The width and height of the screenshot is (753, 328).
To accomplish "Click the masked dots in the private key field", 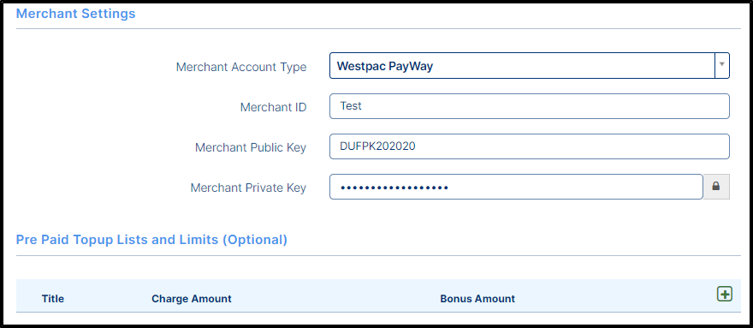I will (x=394, y=187).
